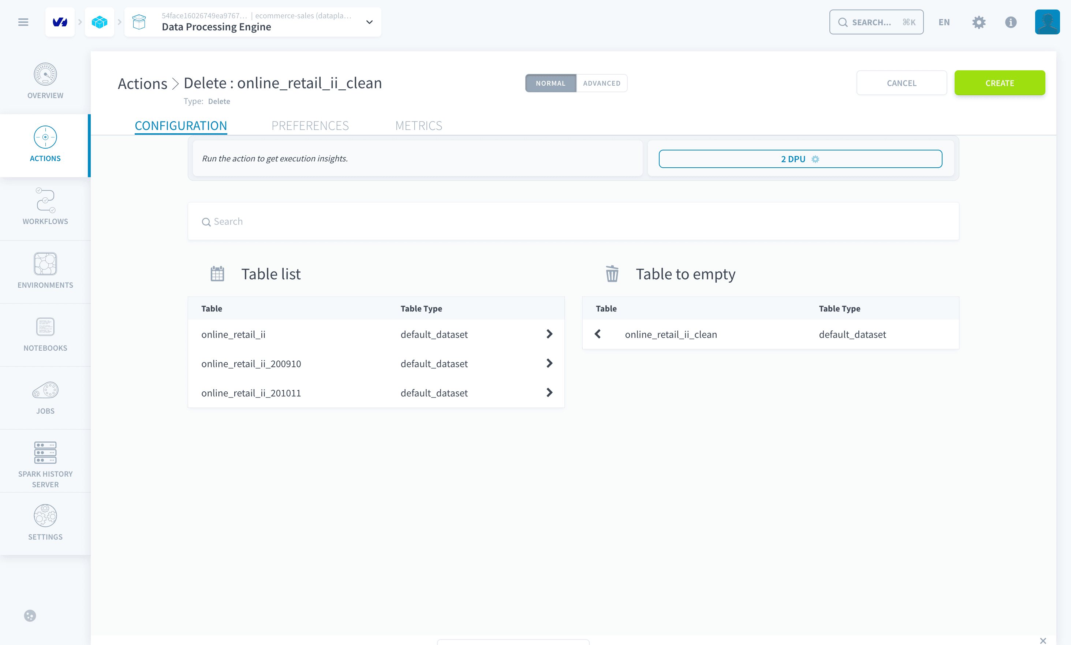The height and width of the screenshot is (645, 1071).
Task: Click the ForePaaS logo home icon
Action: (60, 22)
